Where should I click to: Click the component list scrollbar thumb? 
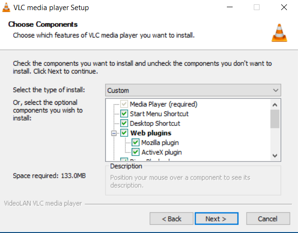pyautogui.click(x=275, y=118)
